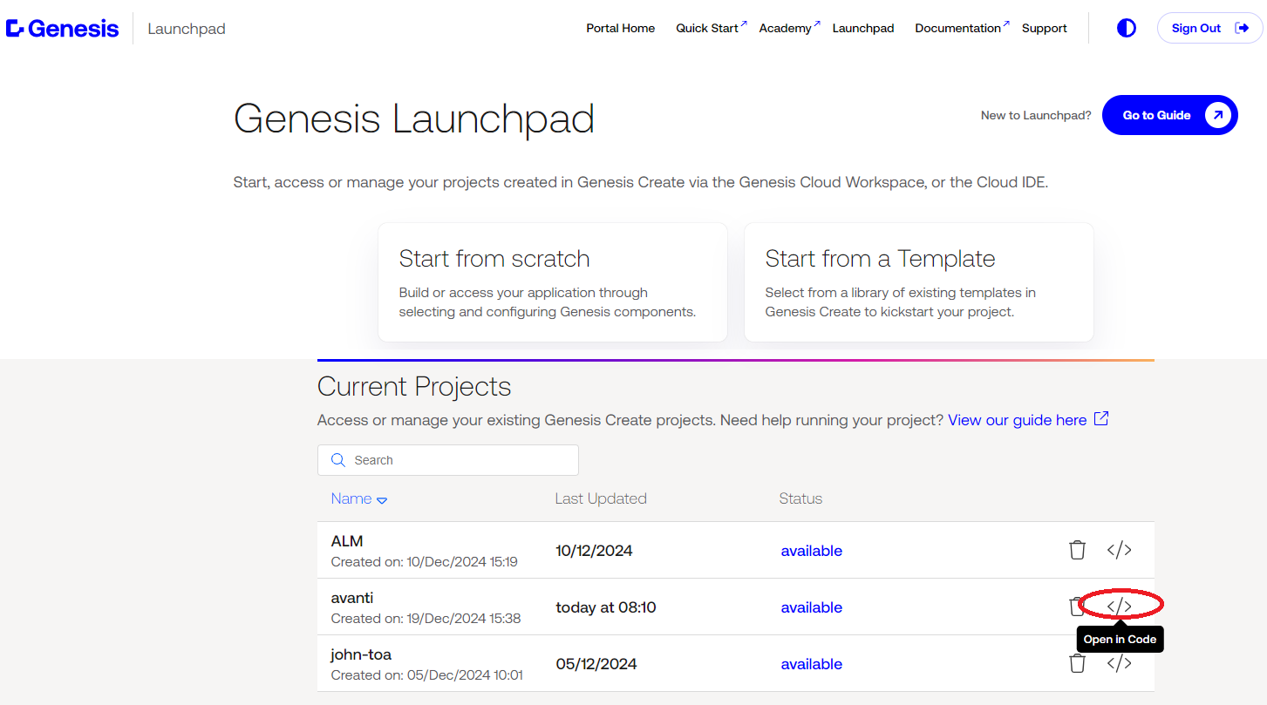Open Quick Start external link
1267x705 pixels.
[x=711, y=28]
